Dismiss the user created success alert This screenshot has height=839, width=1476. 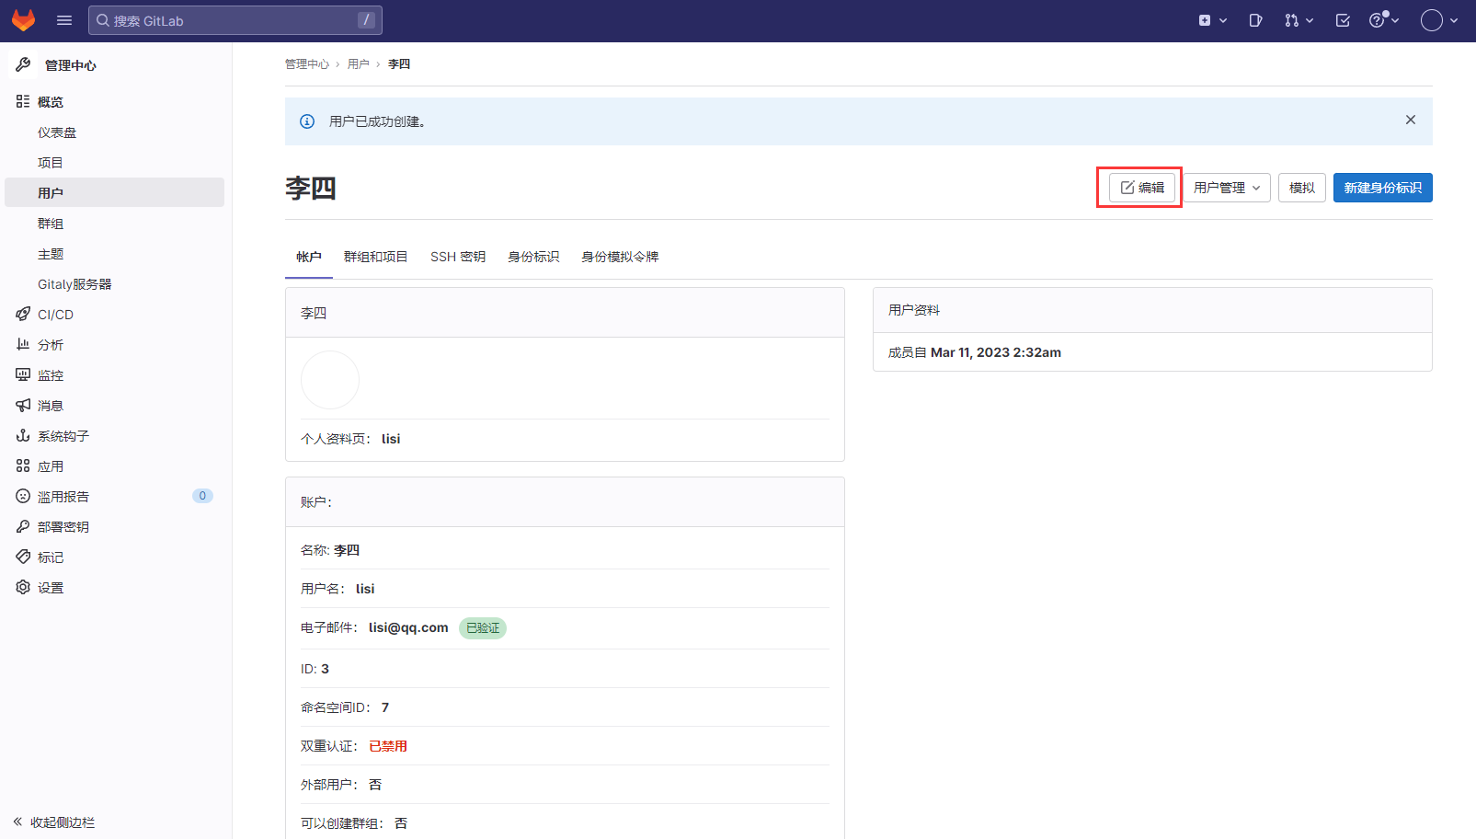tap(1410, 121)
